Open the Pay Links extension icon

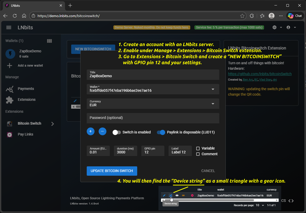pos(9,134)
